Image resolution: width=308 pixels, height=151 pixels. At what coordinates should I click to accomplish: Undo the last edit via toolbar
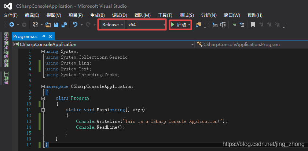tap(75, 25)
